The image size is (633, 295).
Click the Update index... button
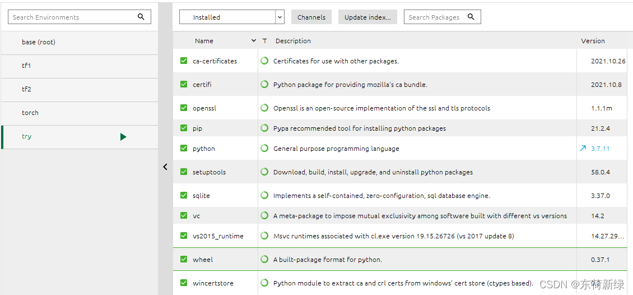[x=367, y=17]
